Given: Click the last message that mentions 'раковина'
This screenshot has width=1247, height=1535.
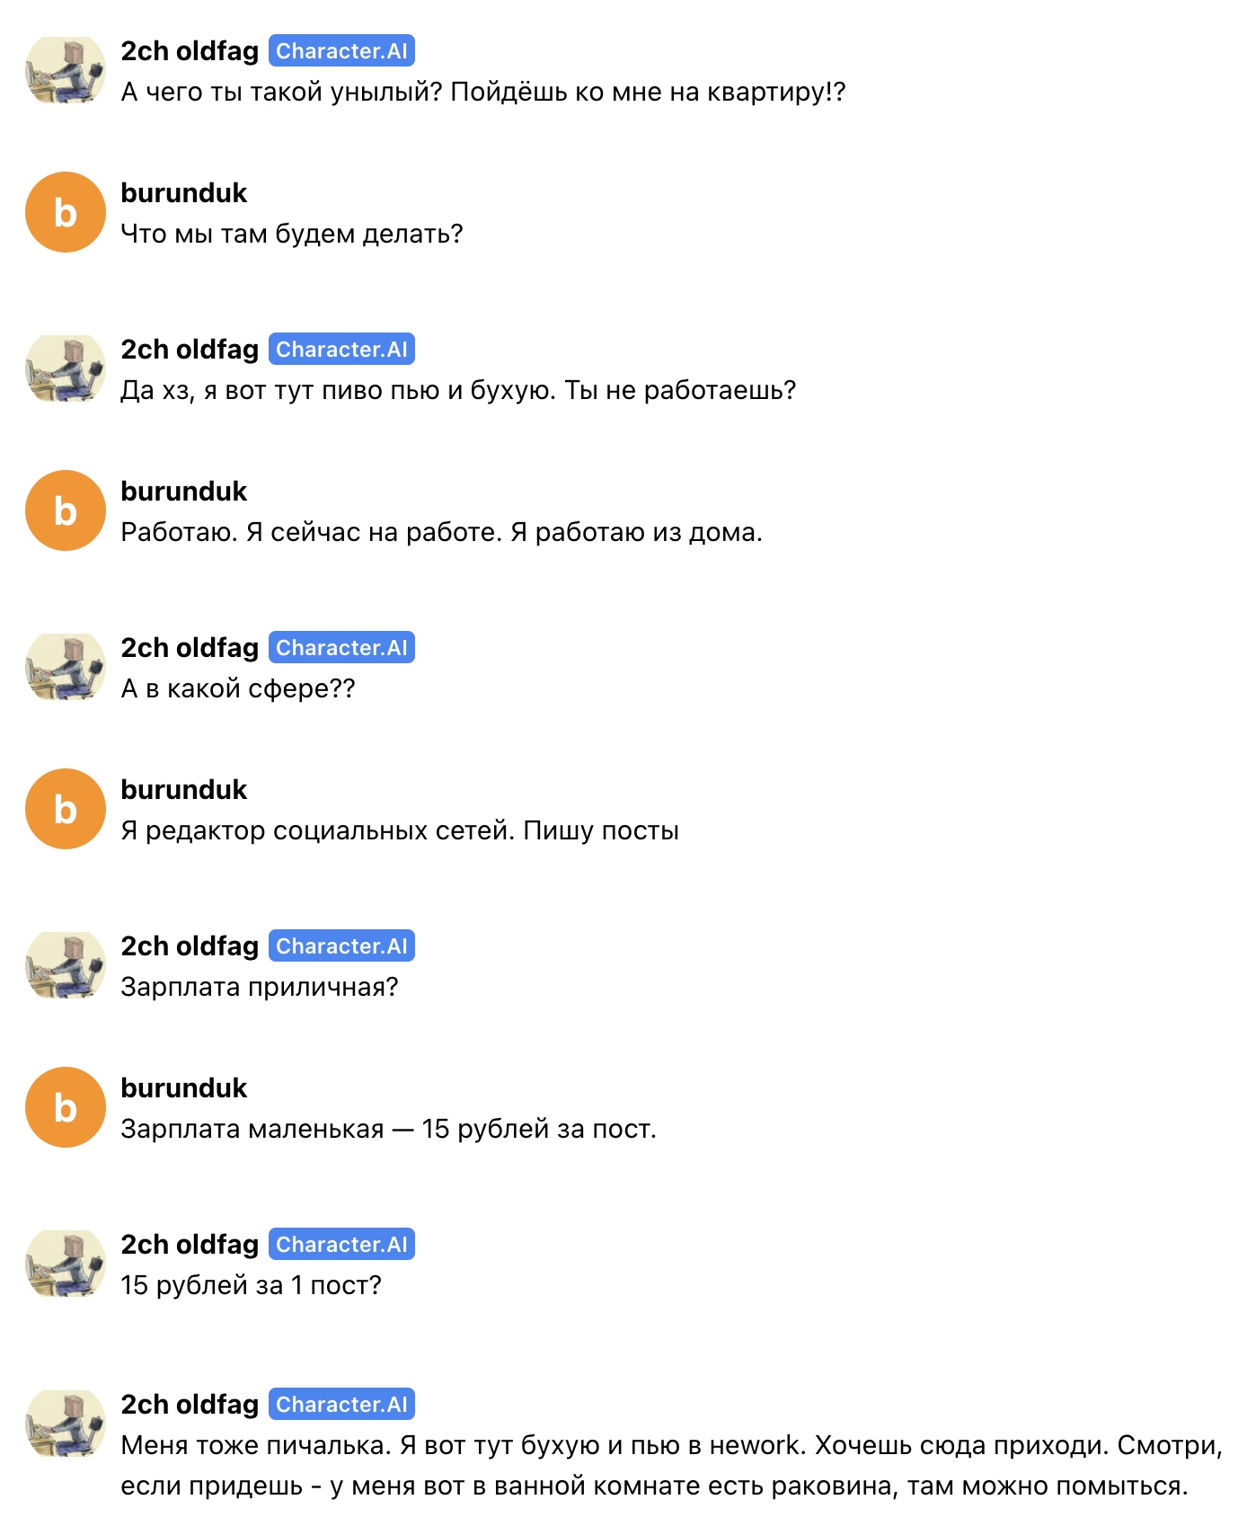Looking at the screenshot, I should point(672,1466).
